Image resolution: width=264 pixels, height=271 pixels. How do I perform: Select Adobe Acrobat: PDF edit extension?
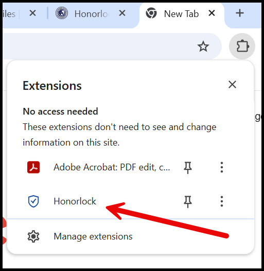[x=112, y=167]
